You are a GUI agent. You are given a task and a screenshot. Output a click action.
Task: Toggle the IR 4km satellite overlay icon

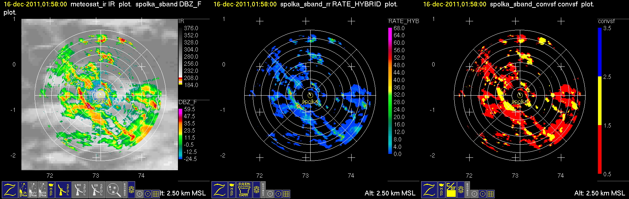(x=23, y=190)
